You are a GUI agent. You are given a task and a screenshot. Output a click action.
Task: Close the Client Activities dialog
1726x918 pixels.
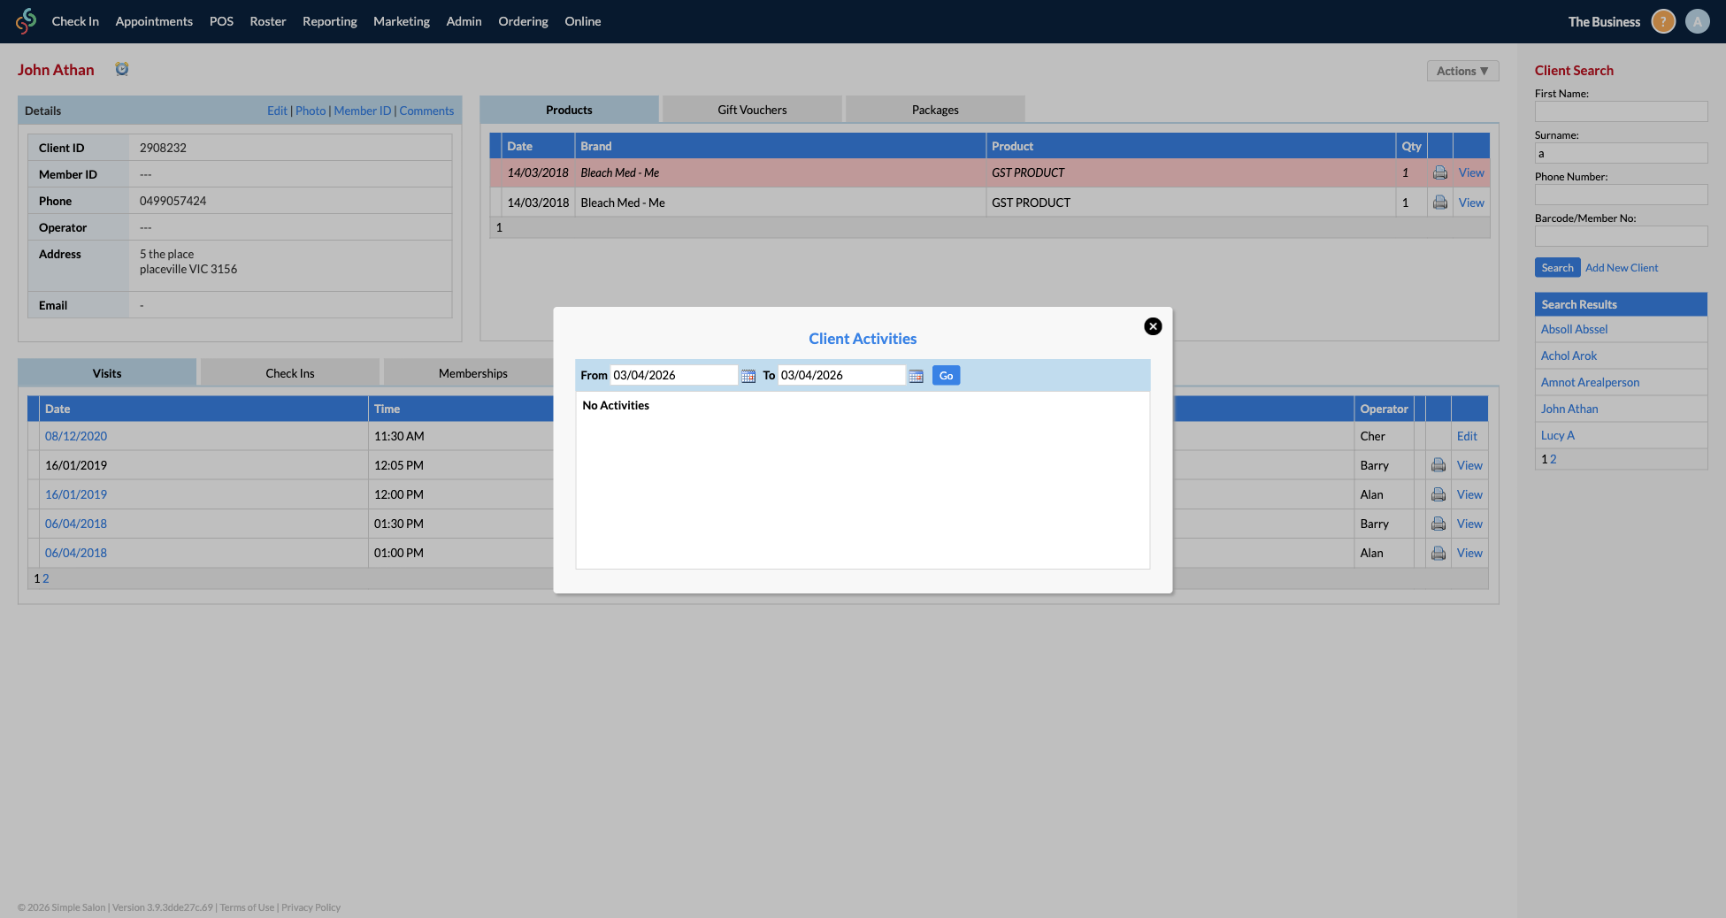1153,326
